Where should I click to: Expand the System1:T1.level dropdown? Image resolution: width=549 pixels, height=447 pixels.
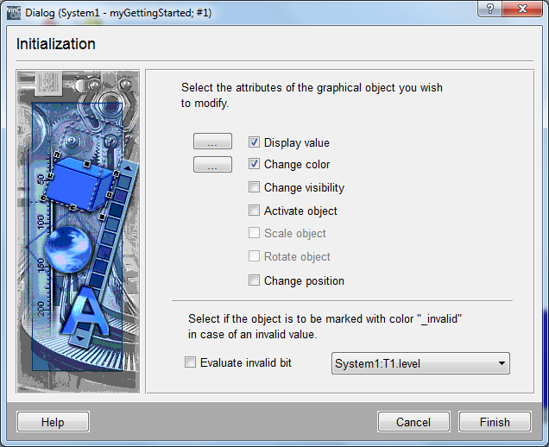tap(501, 363)
